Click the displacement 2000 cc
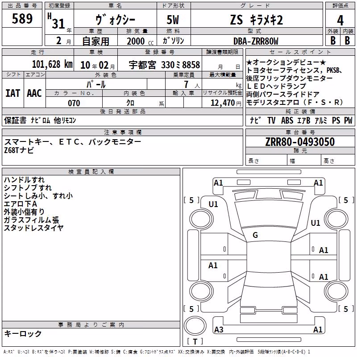This screenshot has height=357, width=357. coord(140,41)
